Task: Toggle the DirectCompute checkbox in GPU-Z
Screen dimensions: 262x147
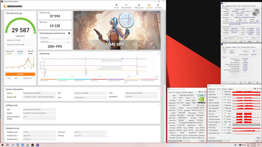Action: coord(189,135)
